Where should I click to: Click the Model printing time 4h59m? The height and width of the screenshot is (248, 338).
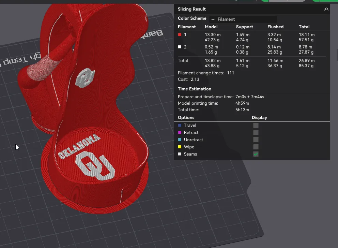242,103
